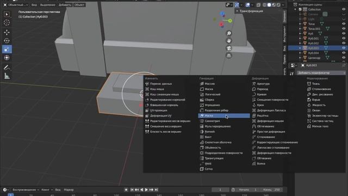348x196 pixels.
Task: Switch perspective/orthographic with the grid icon
Action: pyautogui.click(x=228, y=56)
